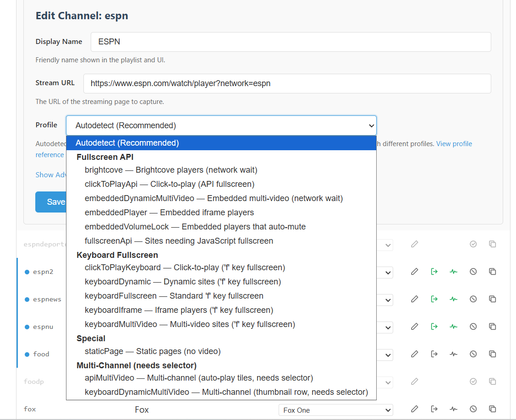Viewport: 516px width, 420px height.
Task: Edit the foodp channel pencil icon
Action: coord(415,381)
